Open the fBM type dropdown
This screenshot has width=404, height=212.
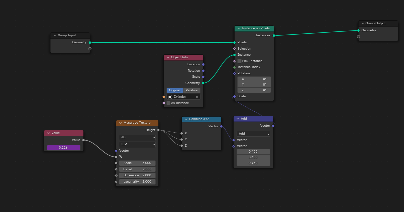pos(137,145)
